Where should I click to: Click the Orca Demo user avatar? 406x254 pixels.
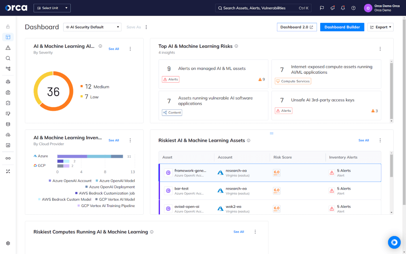click(368, 8)
